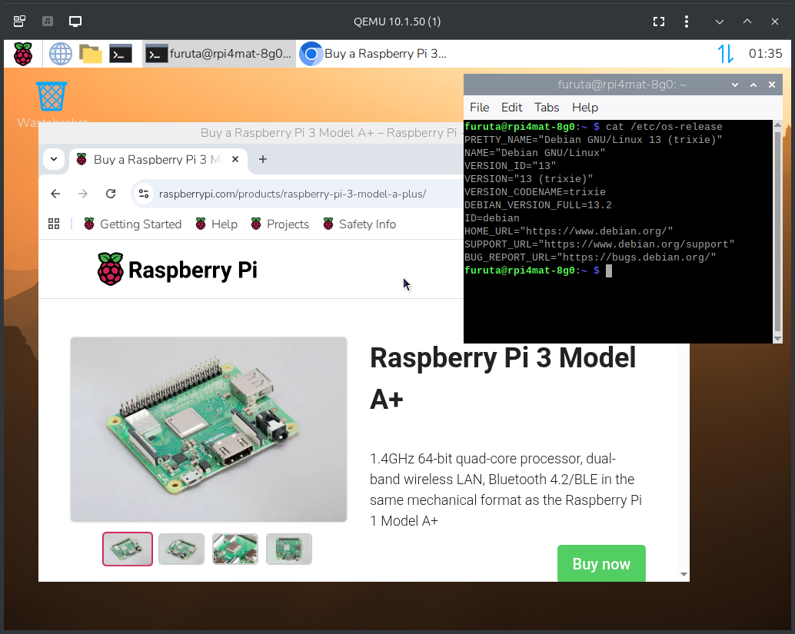
Task: Launch the Terminal from the panel launcher
Action: coord(121,54)
